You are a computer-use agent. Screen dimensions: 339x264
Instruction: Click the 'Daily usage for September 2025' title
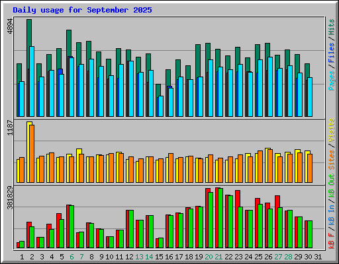pos(82,10)
